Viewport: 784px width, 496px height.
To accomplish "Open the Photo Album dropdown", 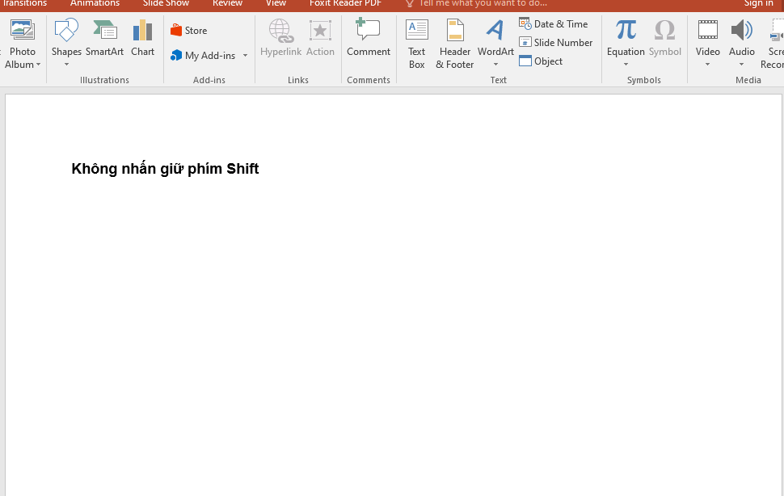I will pyautogui.click(x=38, y=65).
